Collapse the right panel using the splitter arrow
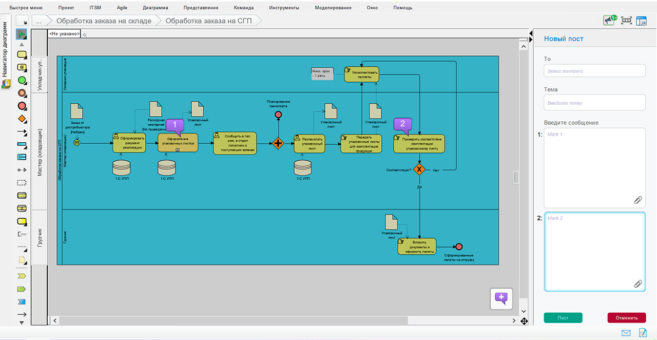 pos(531,40)
